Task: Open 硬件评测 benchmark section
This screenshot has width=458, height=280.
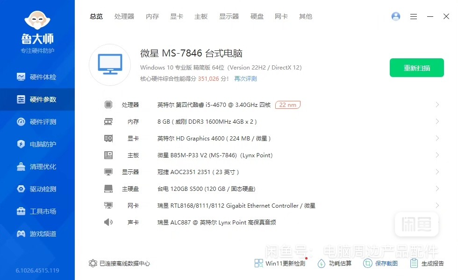Action: coord(37,122)
